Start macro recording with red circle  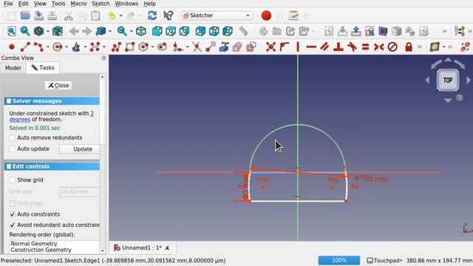(266, 16)
